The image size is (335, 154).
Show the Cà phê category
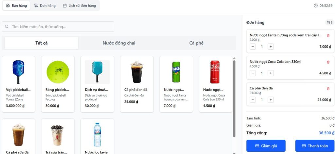(196, 43)
